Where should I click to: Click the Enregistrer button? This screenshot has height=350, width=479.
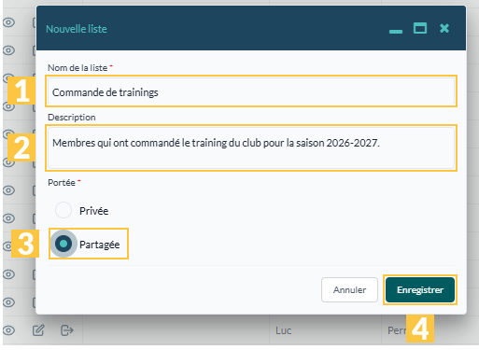coord(420,289)
